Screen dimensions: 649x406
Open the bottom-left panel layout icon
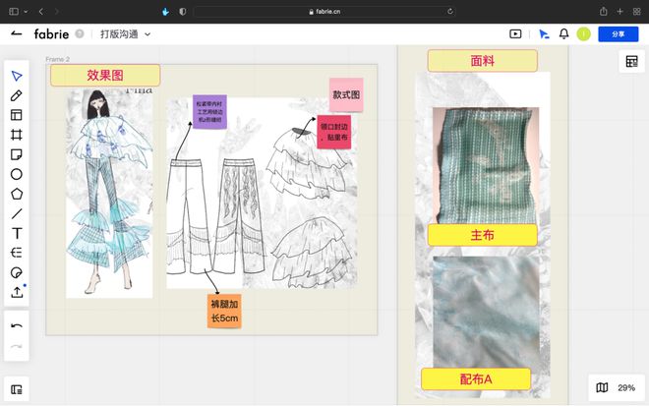(17, 389)
